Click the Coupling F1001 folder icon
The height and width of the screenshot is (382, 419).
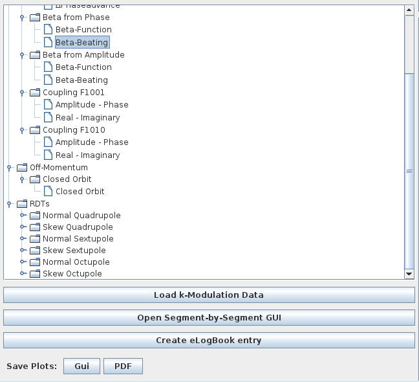tap(35, 93)
